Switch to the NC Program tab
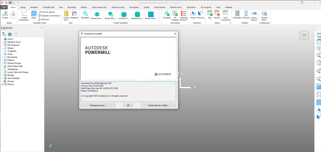Viewport: 321px width, 152px height. (206, 7)
